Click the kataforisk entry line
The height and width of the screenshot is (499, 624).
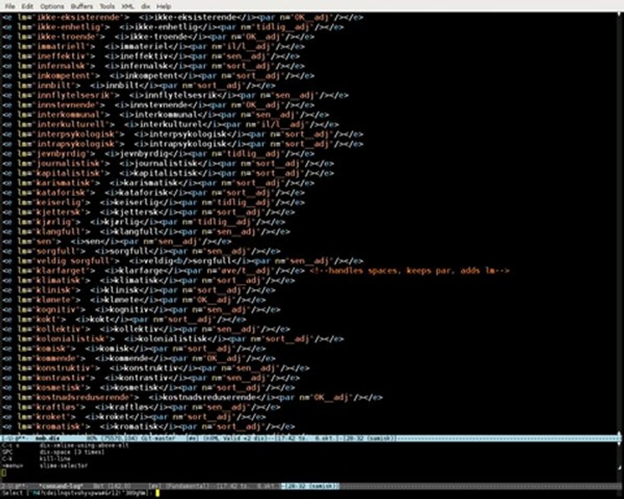[154, 193]
